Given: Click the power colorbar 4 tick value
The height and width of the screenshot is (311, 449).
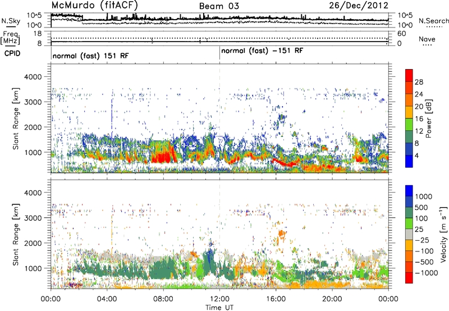Looking at the screenshot, I should pyautogui.click(x=416, y=155).
